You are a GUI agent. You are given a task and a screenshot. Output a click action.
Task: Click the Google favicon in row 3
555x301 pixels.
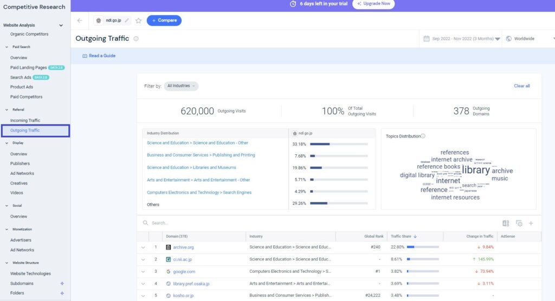tap(169, 272)
